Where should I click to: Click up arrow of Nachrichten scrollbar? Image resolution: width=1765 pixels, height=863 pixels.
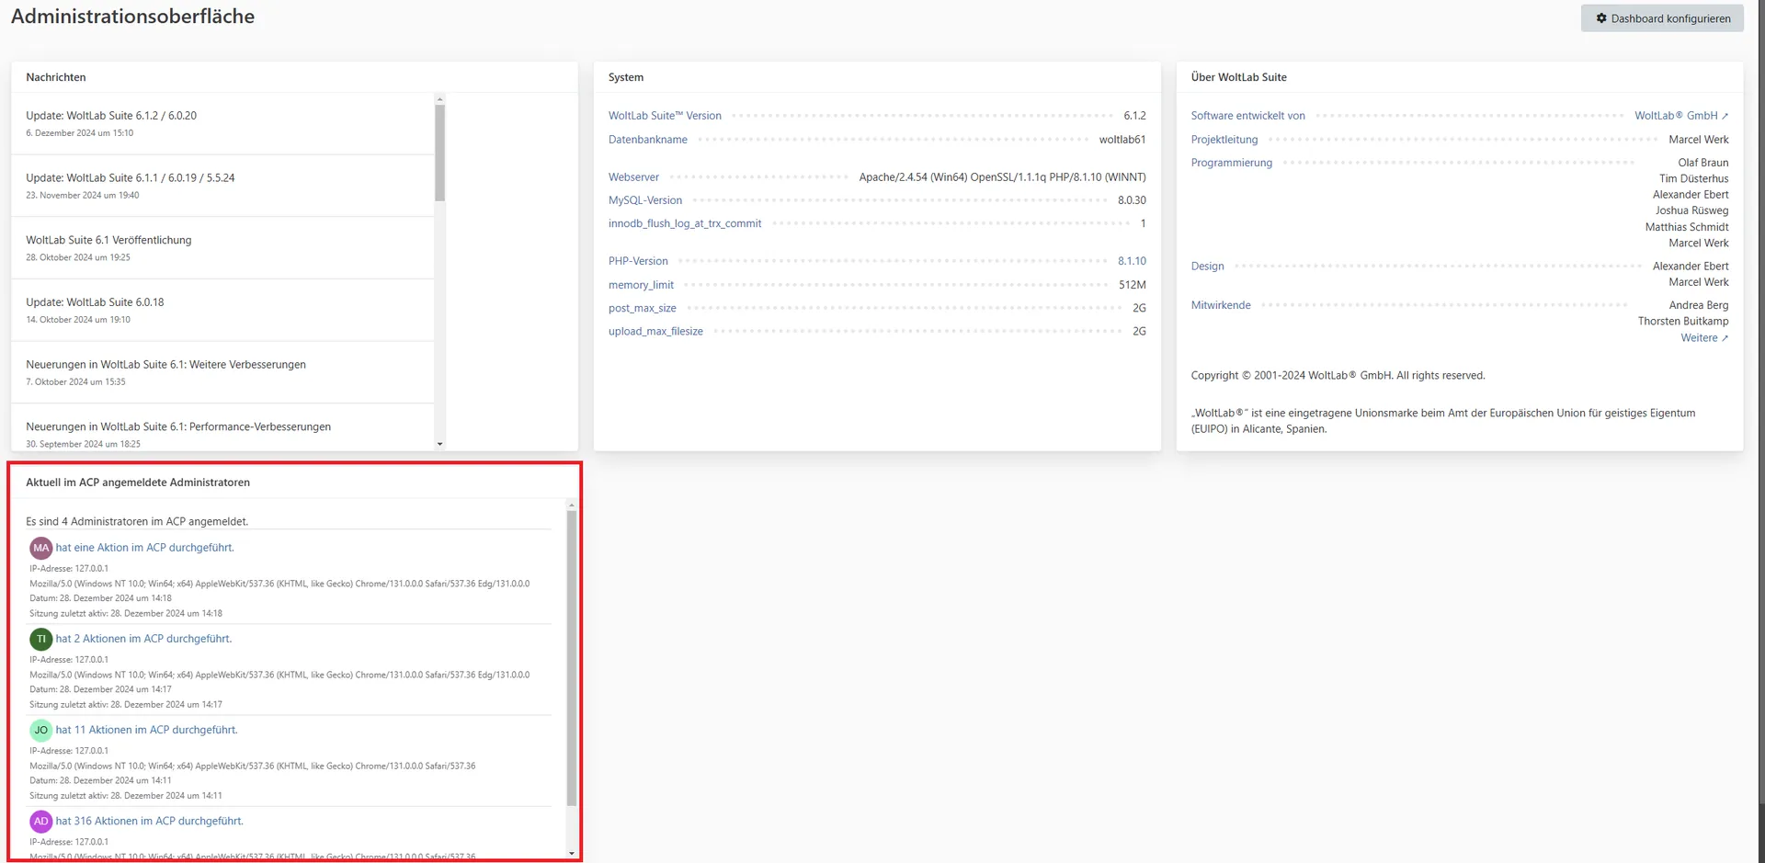pyautogui.click(x=439, y=99)
